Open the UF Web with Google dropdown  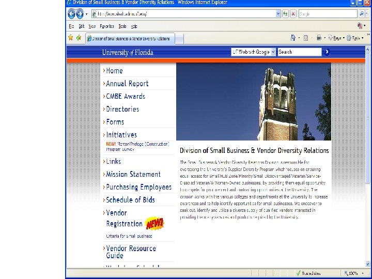coord(253,52)
